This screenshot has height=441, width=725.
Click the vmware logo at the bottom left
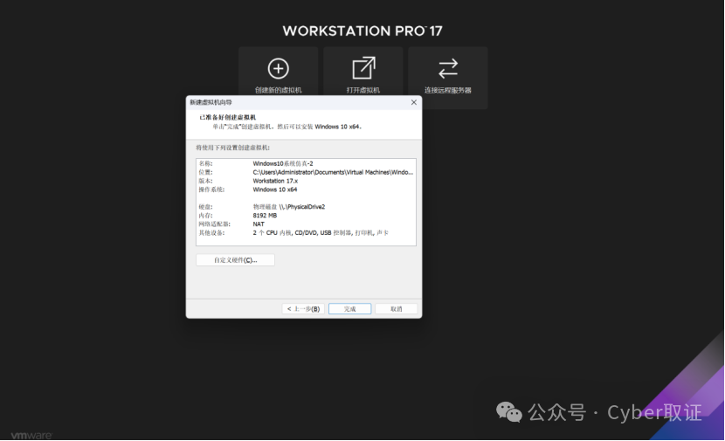click(x=31, y=436)
